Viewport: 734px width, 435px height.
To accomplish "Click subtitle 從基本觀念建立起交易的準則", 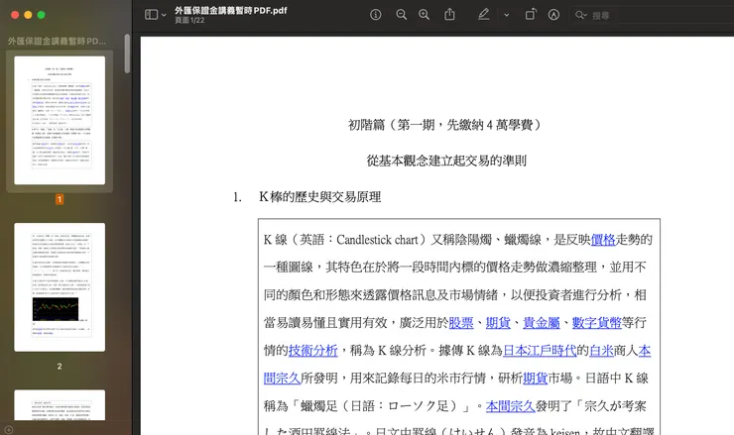I will coord(446,161).
